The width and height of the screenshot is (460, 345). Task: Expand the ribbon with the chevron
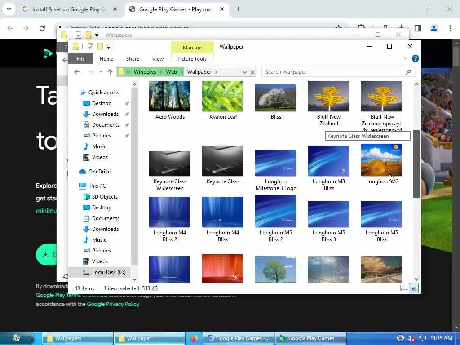[406, 59]
